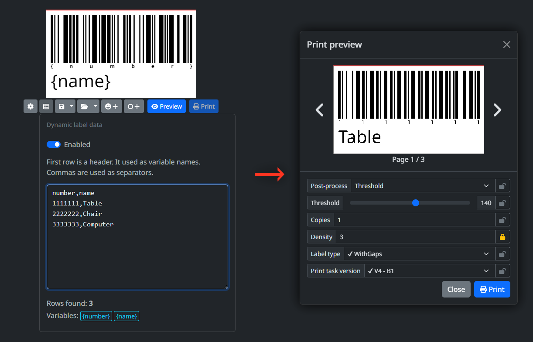Click the add object shape button
533x342 pixels.
coord(133,106)
